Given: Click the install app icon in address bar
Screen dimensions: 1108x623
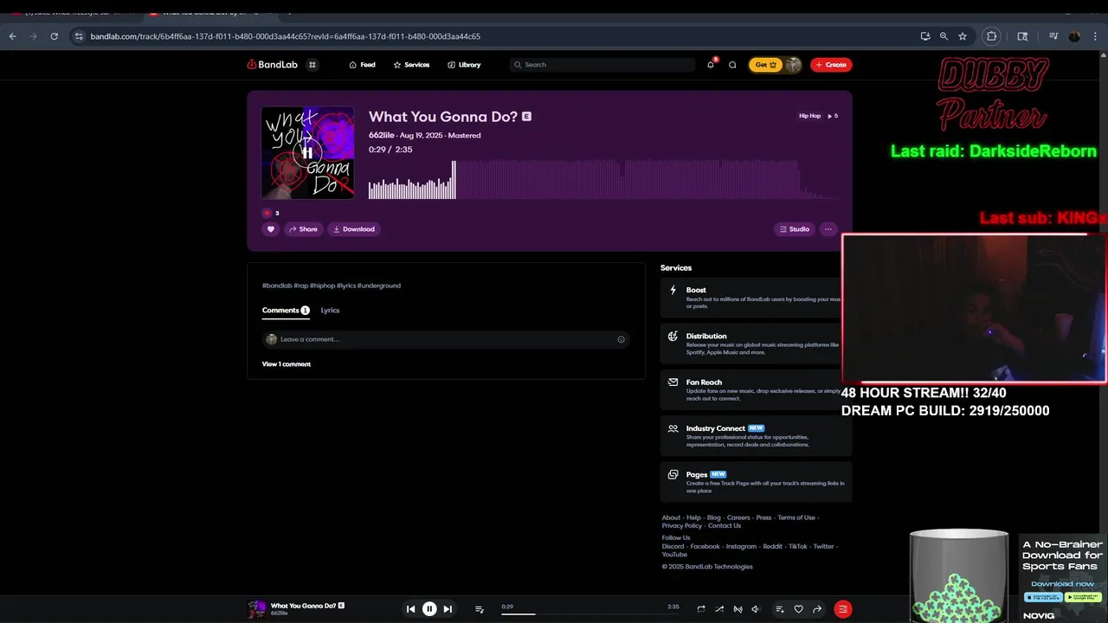Looking at the screenshot, I should [x=925, y=36].
